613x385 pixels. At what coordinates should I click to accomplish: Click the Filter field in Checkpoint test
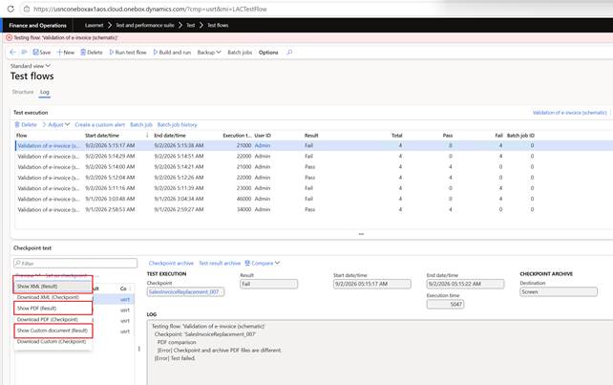75,263
